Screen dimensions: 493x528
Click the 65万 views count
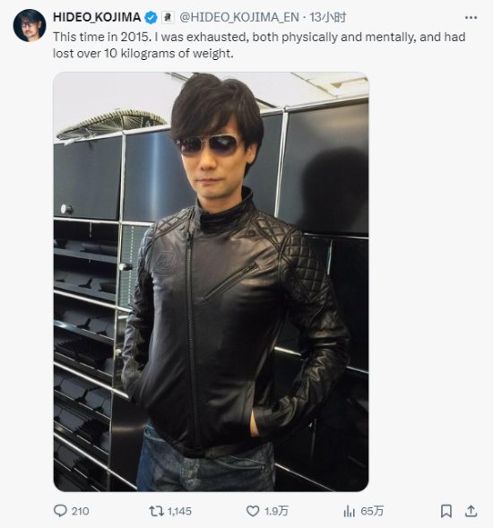pos(372,511)
